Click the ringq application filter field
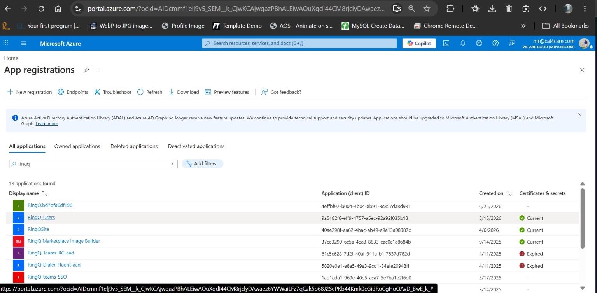Viewport: 597px width, 293px height. (93, 164)
